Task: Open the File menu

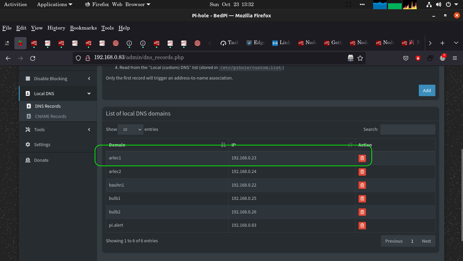Action: (x=7, y=28)
